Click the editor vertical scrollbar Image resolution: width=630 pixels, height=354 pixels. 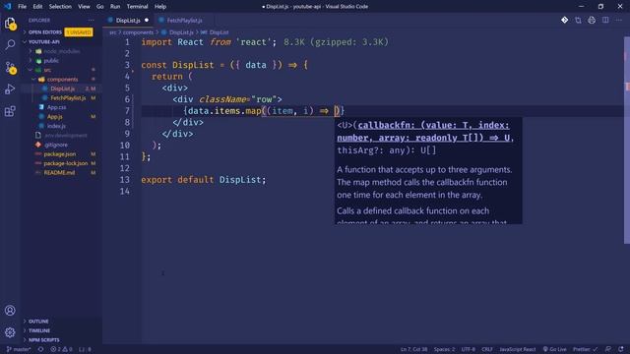pyautogui.click(x=627, y=141)
